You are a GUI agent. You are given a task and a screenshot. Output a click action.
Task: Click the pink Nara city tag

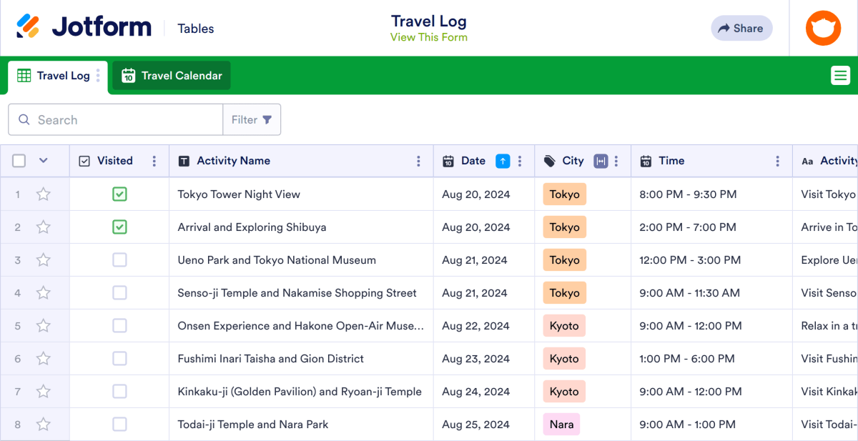pos(561,424)
